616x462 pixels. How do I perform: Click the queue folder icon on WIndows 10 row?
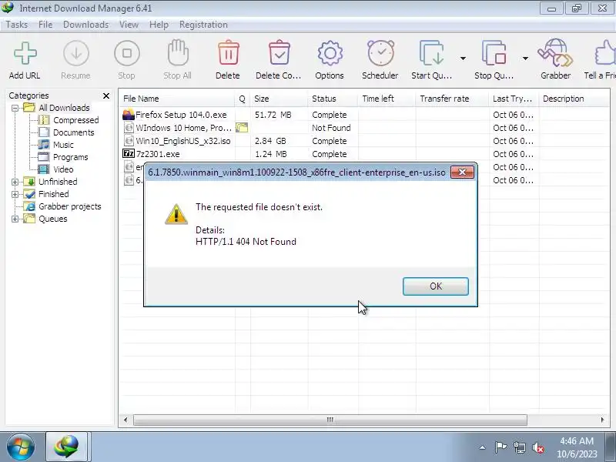[242, 127]
